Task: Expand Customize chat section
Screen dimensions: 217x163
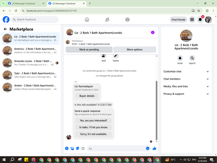Action: pyautogui.click(x=186, y=71)
